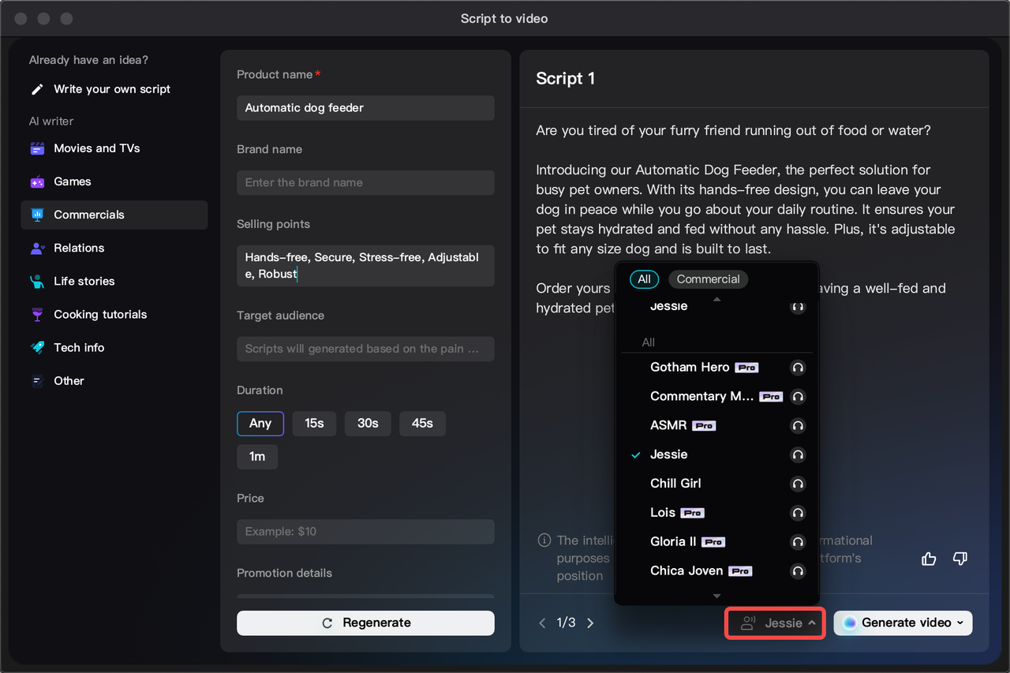
Task: Select the All voices filter tab
Action: coord(644,279)
